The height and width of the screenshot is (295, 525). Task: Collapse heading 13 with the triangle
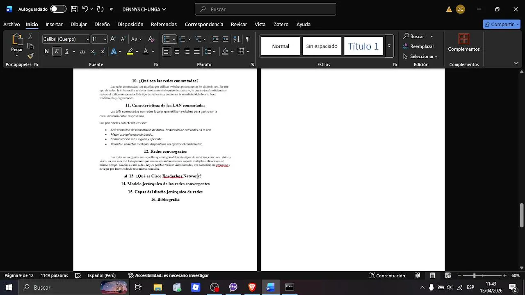click(126, 176)
